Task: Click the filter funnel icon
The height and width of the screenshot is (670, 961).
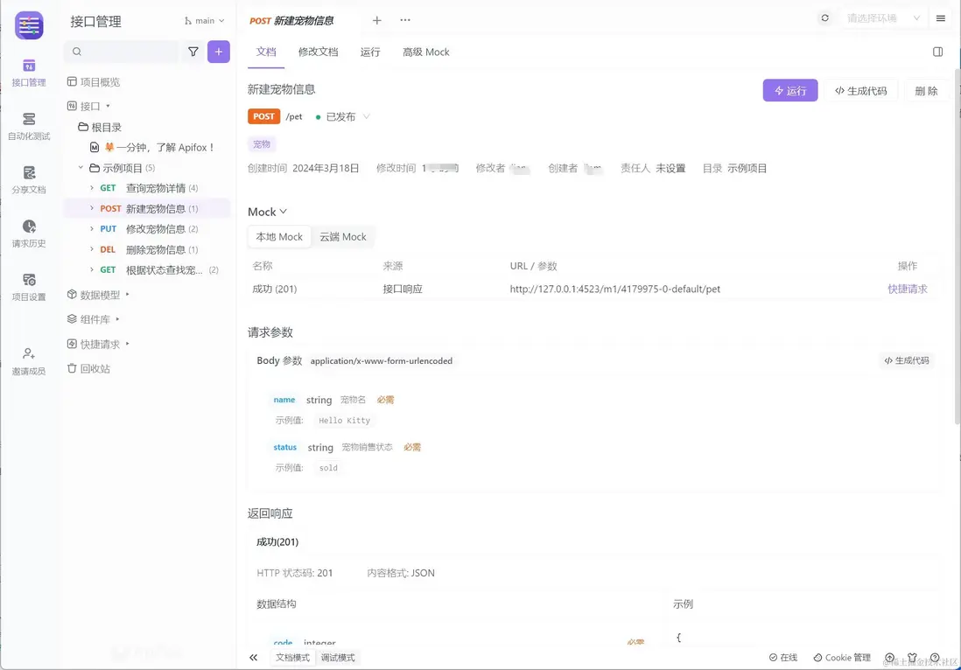Action: [193, 52]
